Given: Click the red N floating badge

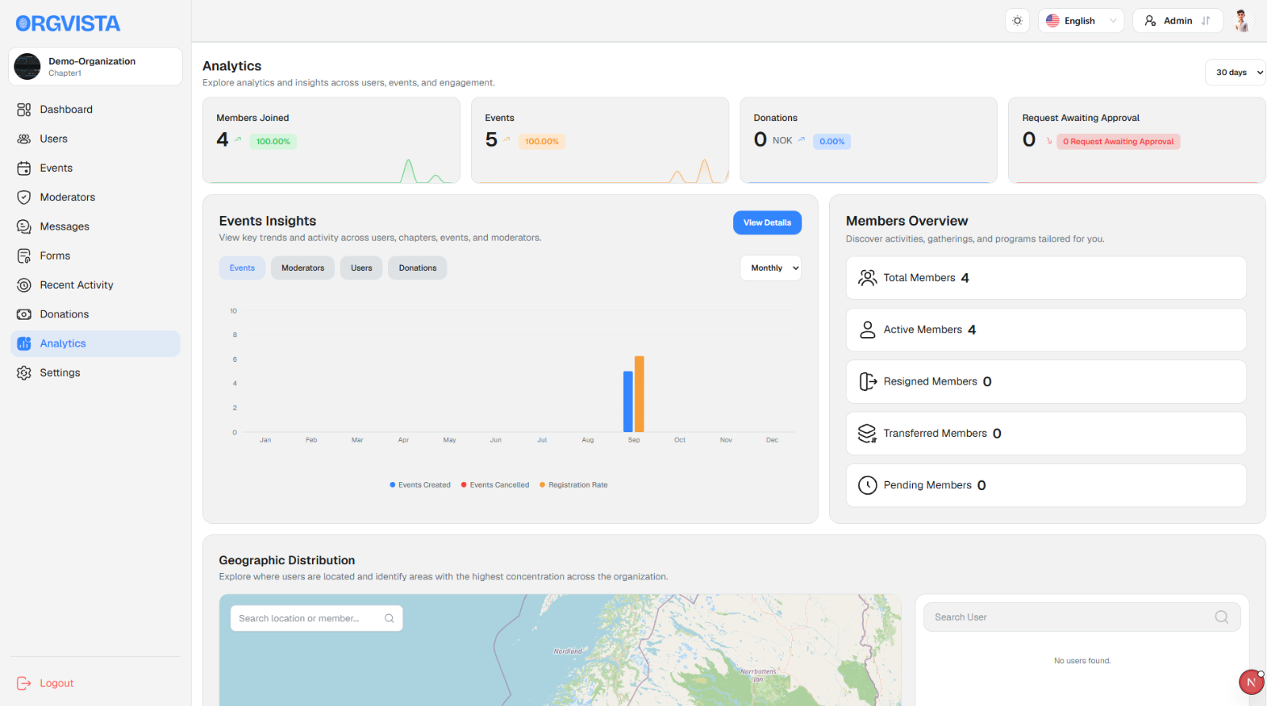Looking at the screenshot, I should click(1252, 681).
